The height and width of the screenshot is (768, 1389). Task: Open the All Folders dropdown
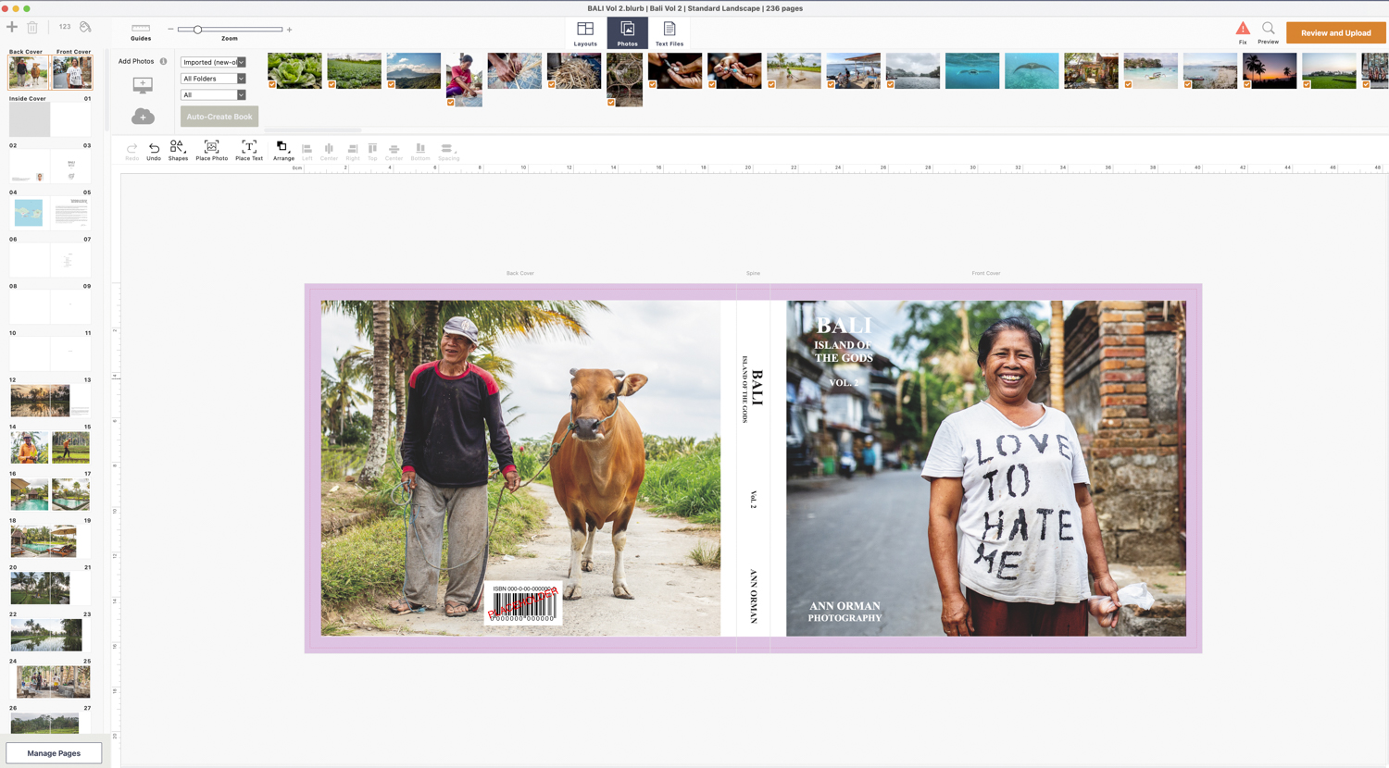[x=213, y=79]
